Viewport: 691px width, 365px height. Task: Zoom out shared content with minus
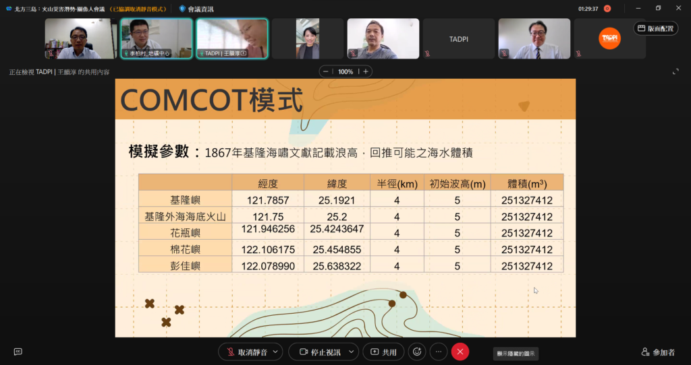pos(326,71)
